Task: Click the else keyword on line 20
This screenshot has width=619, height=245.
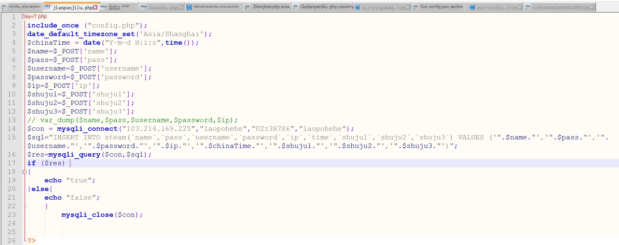Action: click(40, 189)
